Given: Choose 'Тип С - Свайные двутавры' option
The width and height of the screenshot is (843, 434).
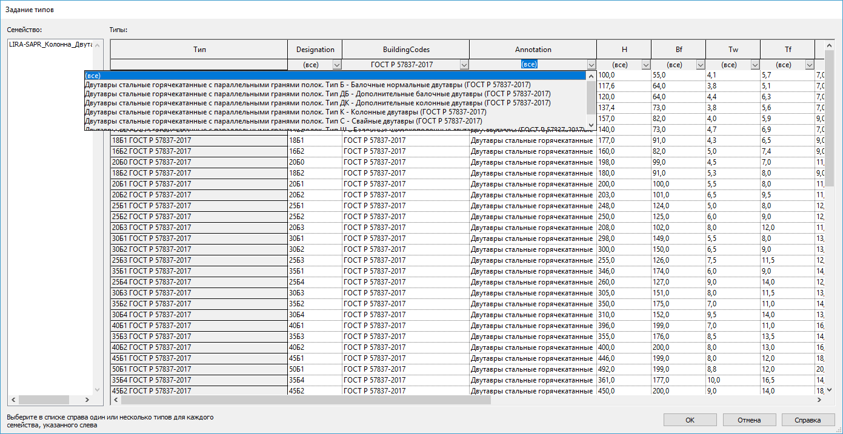Looking at the screenshot, I should coord(283,121).
